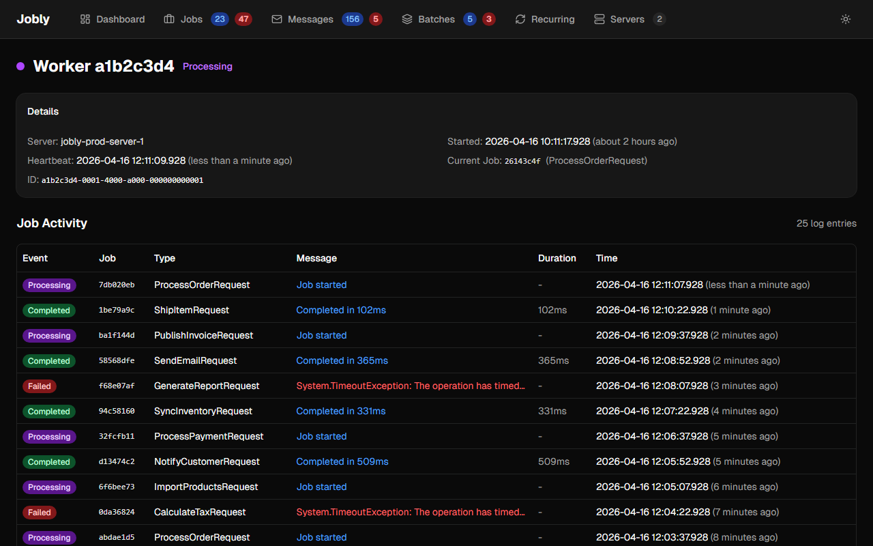Click the Jobs briefcase icon

point(169,19)
